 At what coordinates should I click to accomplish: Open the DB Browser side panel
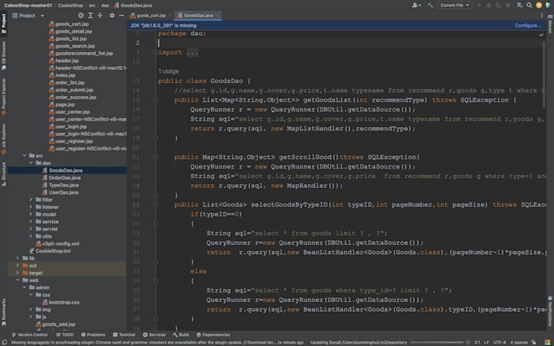tap(3, 55)
